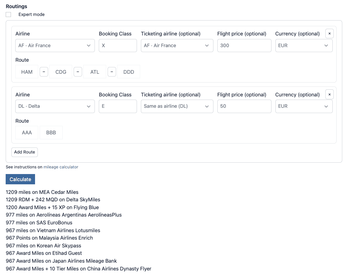The width and height of the screenshot is (349, 274).
Task: Click the dash separator between ATL and DDD
Action: 112,72
